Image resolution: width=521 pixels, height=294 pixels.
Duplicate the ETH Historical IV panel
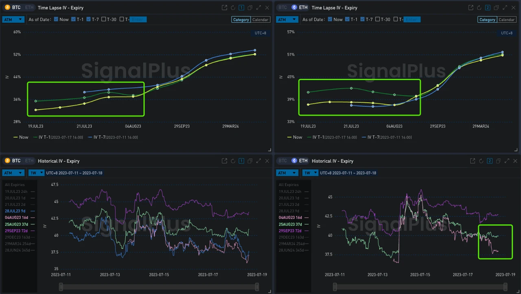498,161
